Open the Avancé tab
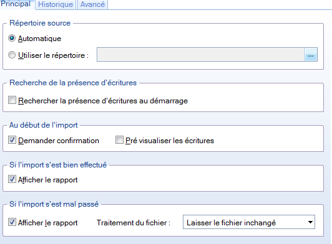 pos(92,4)
